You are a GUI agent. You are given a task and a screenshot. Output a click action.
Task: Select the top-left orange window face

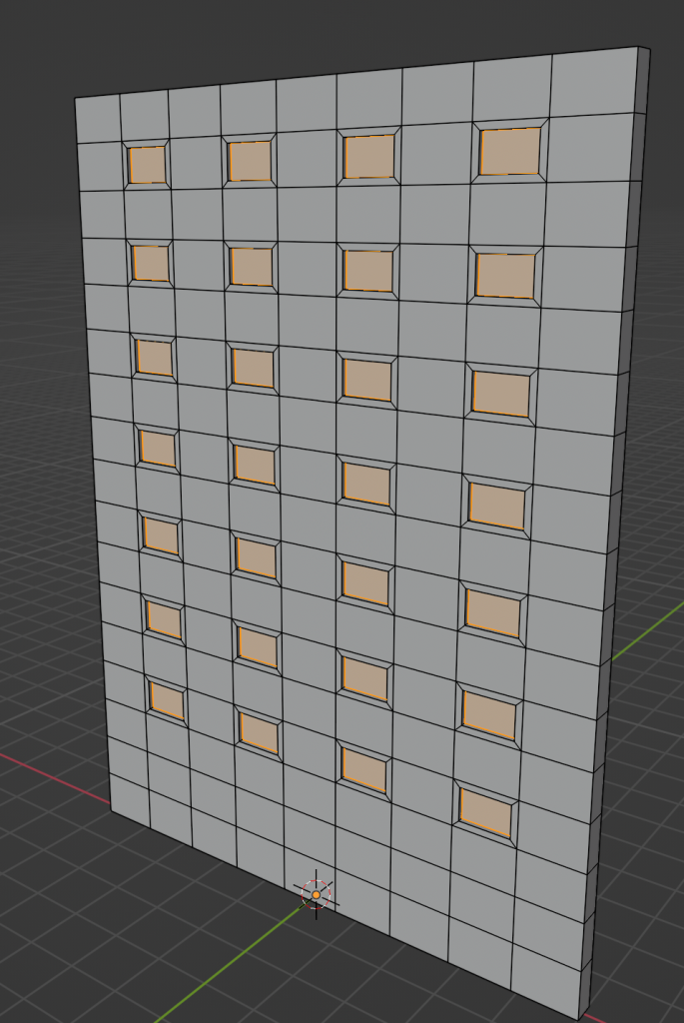[147, 165]
